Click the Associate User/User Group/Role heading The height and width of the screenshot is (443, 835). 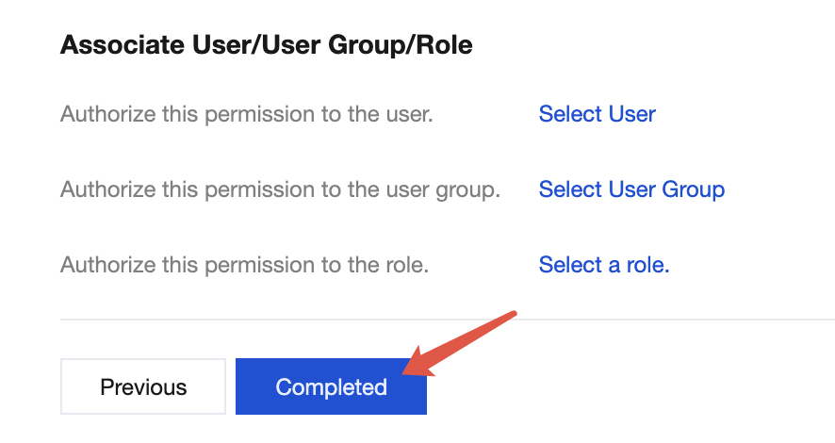[266, 44]
